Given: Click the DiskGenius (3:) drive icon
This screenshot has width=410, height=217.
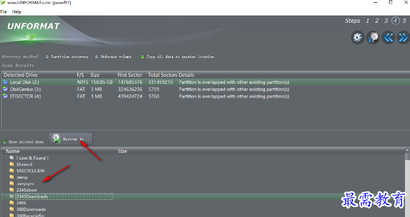Looking at the screenshot, I should pos(5,89).
